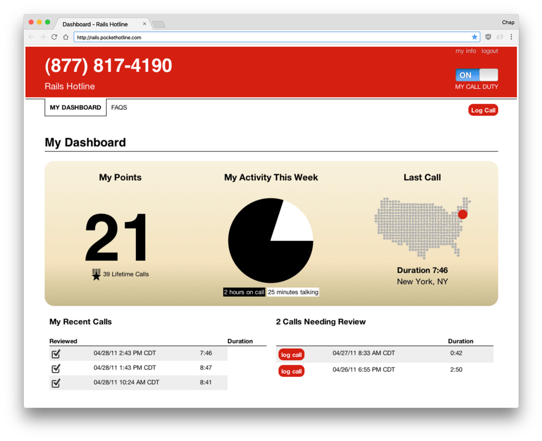The height and width of the screenshot is (441, 542).
Task: Click the 25 minutes talking label
Action: [x=293, y=292]
